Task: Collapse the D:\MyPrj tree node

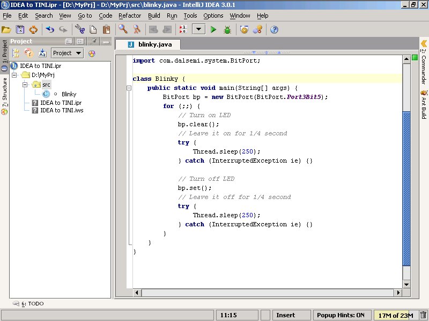Action: coord(14,75)
